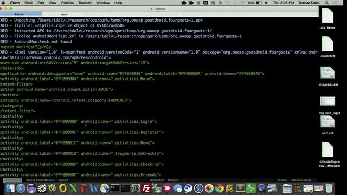Switch to the bash tab

pyautogui.click(x=64, y=14)
